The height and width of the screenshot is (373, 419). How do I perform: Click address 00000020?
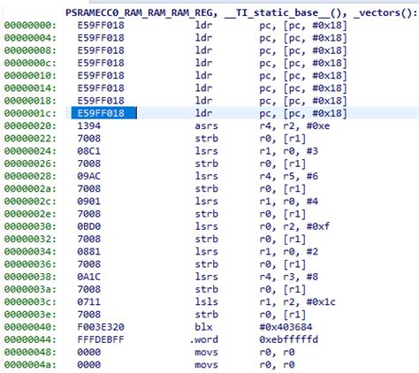30,126
